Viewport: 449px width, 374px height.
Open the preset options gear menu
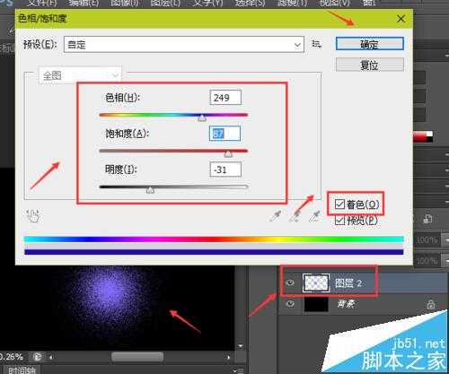pyautogui.click(x=316, y=44)
